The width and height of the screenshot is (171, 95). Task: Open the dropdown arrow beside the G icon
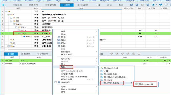157,5
